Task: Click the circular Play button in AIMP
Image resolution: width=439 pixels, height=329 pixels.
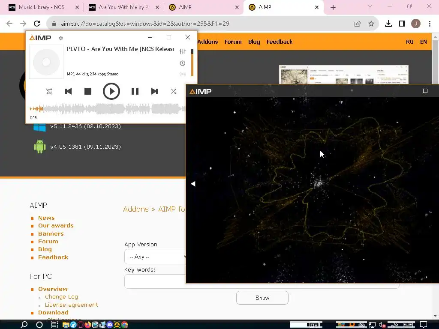Action: pos(111,91)
